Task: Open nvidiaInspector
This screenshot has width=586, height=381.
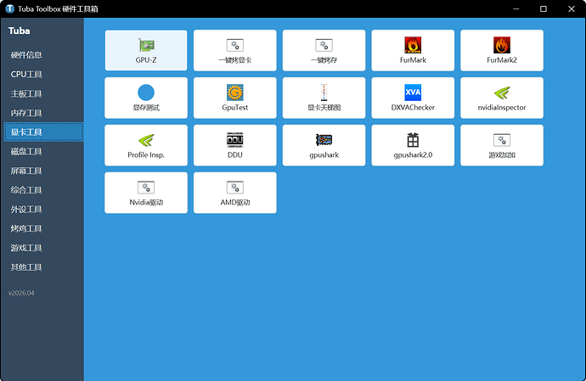Action: click(502, 98)
